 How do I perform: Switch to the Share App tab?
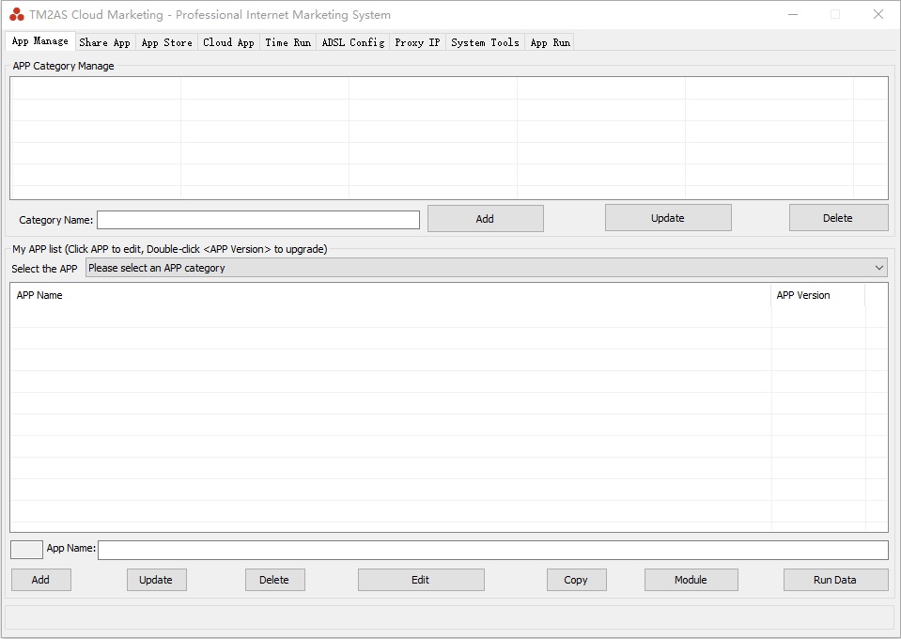coord(104,42)
